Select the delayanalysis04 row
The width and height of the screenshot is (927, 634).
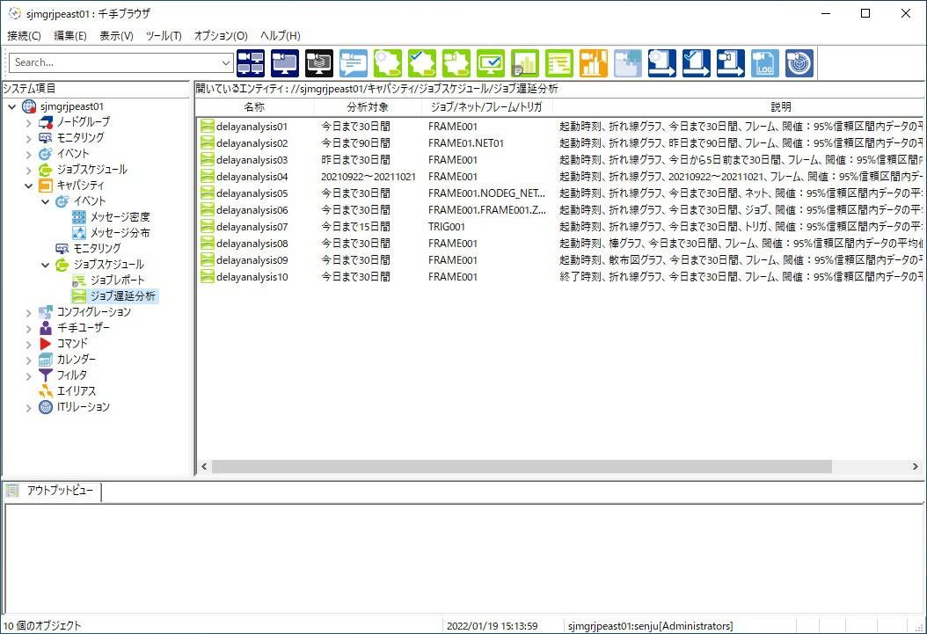pyautogui.click(x=559, y=177)
